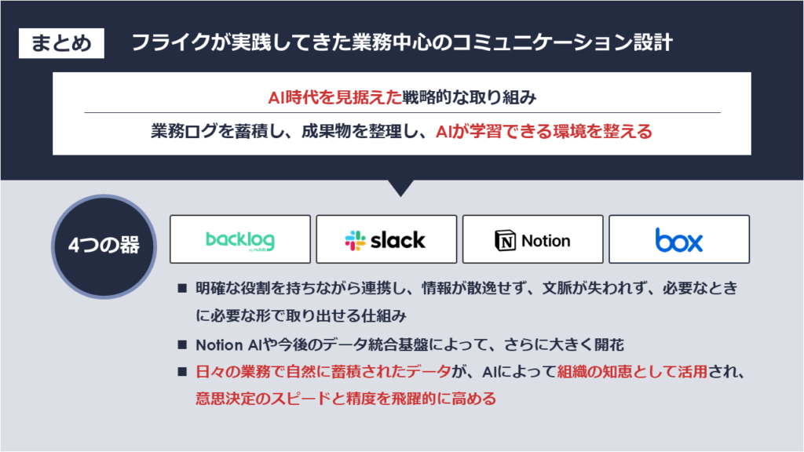Viewport: 804px width, 452px height.
Task: Click the black text 戦略的な取り組み
Action: (470, 97)
